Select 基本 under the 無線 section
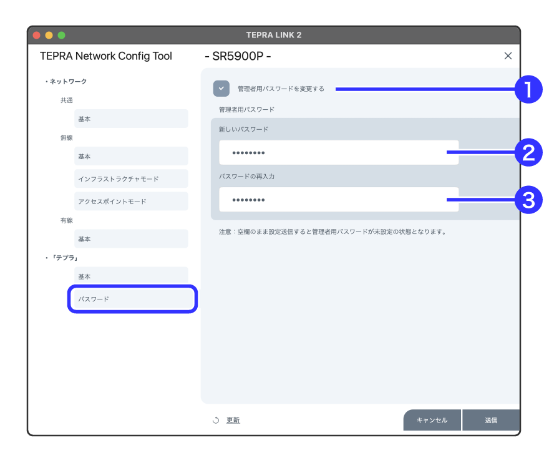The image size is (549, 463). pos(130,156)
